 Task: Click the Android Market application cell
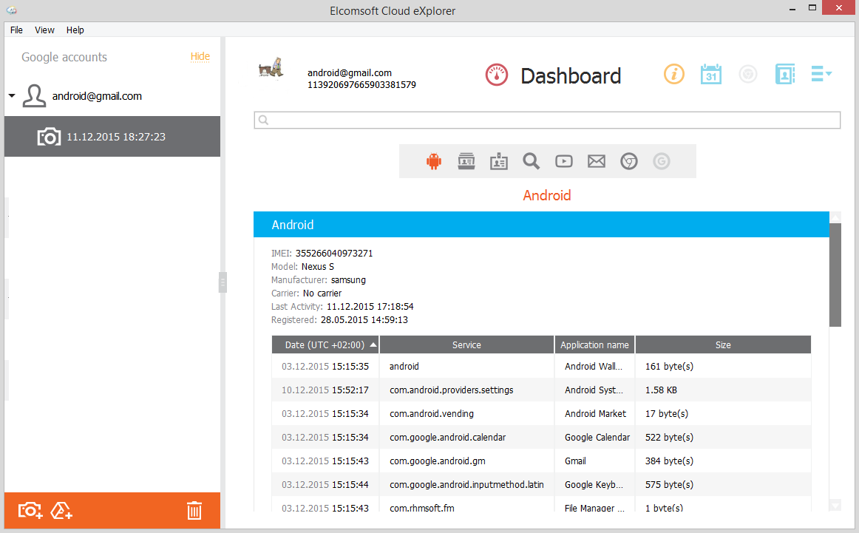tap(595, 413)
